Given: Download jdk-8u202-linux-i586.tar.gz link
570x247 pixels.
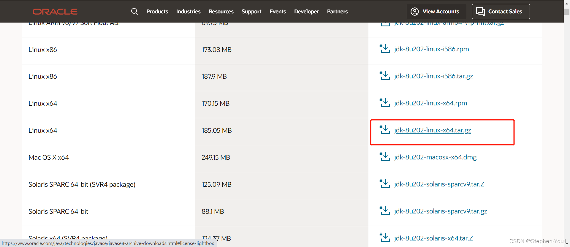Looking at the screenshot, I should pos(433,76).
